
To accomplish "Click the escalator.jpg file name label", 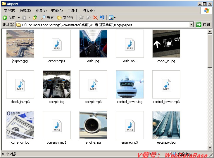I will [x=166, y=142].
